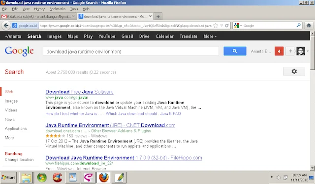Image resolution: width=315 pixels, height=184 pixels.
Task: Open Maps in Google bar
Action: tap(73, 36)
